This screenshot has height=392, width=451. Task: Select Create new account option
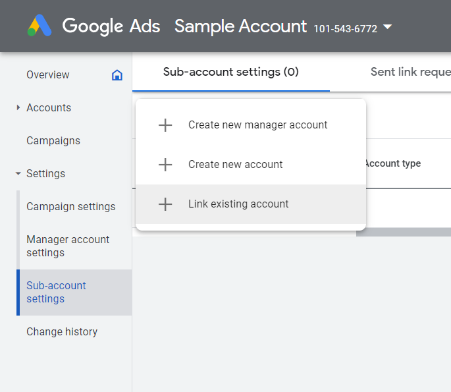251,165
